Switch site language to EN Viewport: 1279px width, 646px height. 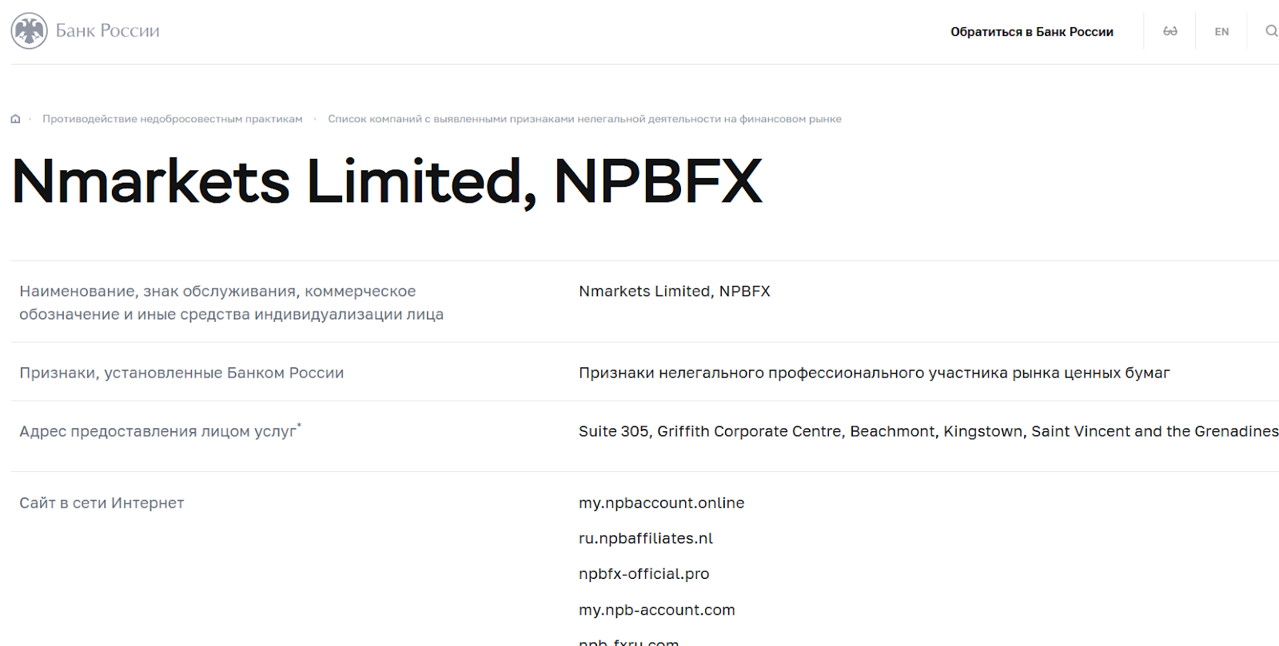(1221, 32)
